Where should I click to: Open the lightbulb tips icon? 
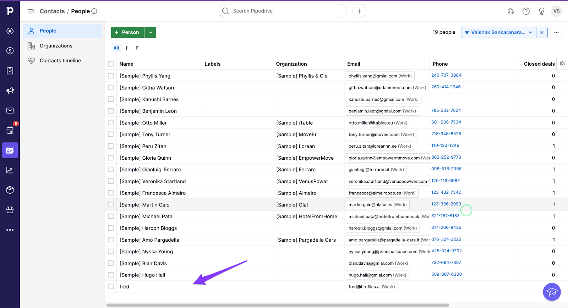(x=542, y=11)
